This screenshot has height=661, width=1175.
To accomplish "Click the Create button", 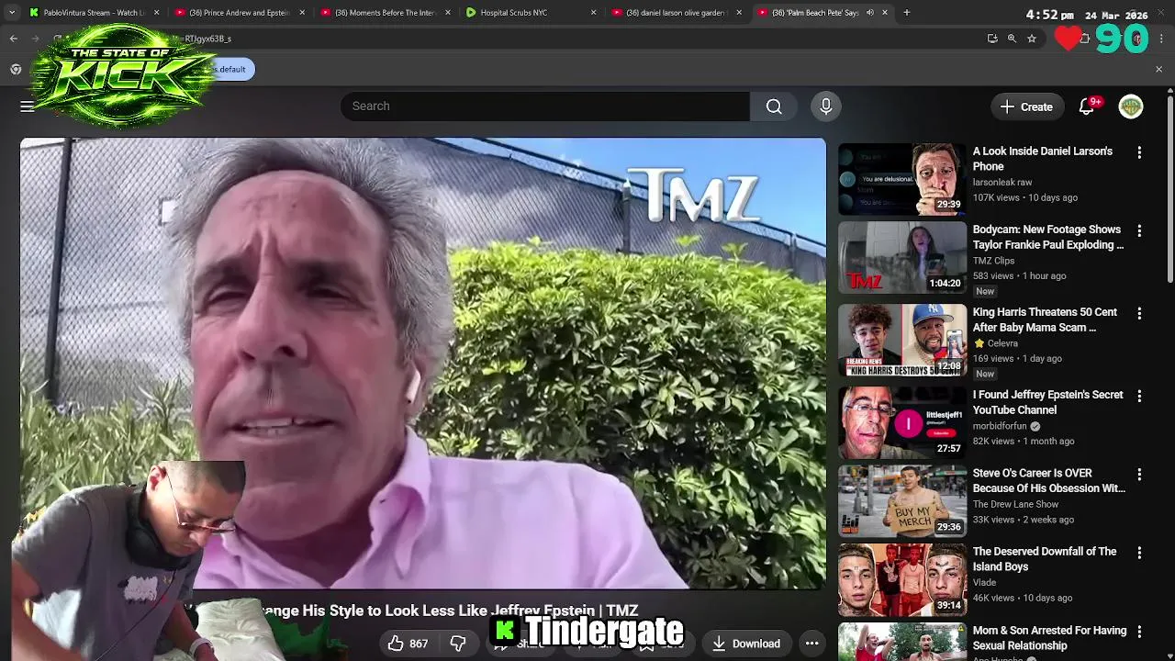I will (x=1027, y=106).
